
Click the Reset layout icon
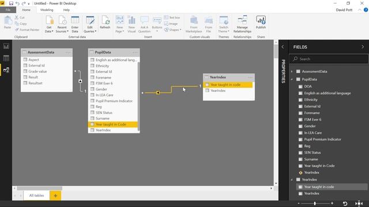pyautogui.click(x=345, y=203)
